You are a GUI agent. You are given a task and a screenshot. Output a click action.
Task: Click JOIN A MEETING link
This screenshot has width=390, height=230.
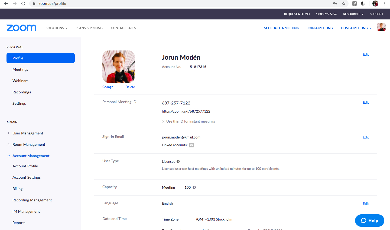coord(320,28)
